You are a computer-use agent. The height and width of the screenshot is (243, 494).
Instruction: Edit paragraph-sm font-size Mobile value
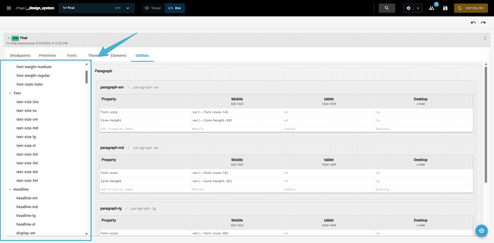point(237,112)
